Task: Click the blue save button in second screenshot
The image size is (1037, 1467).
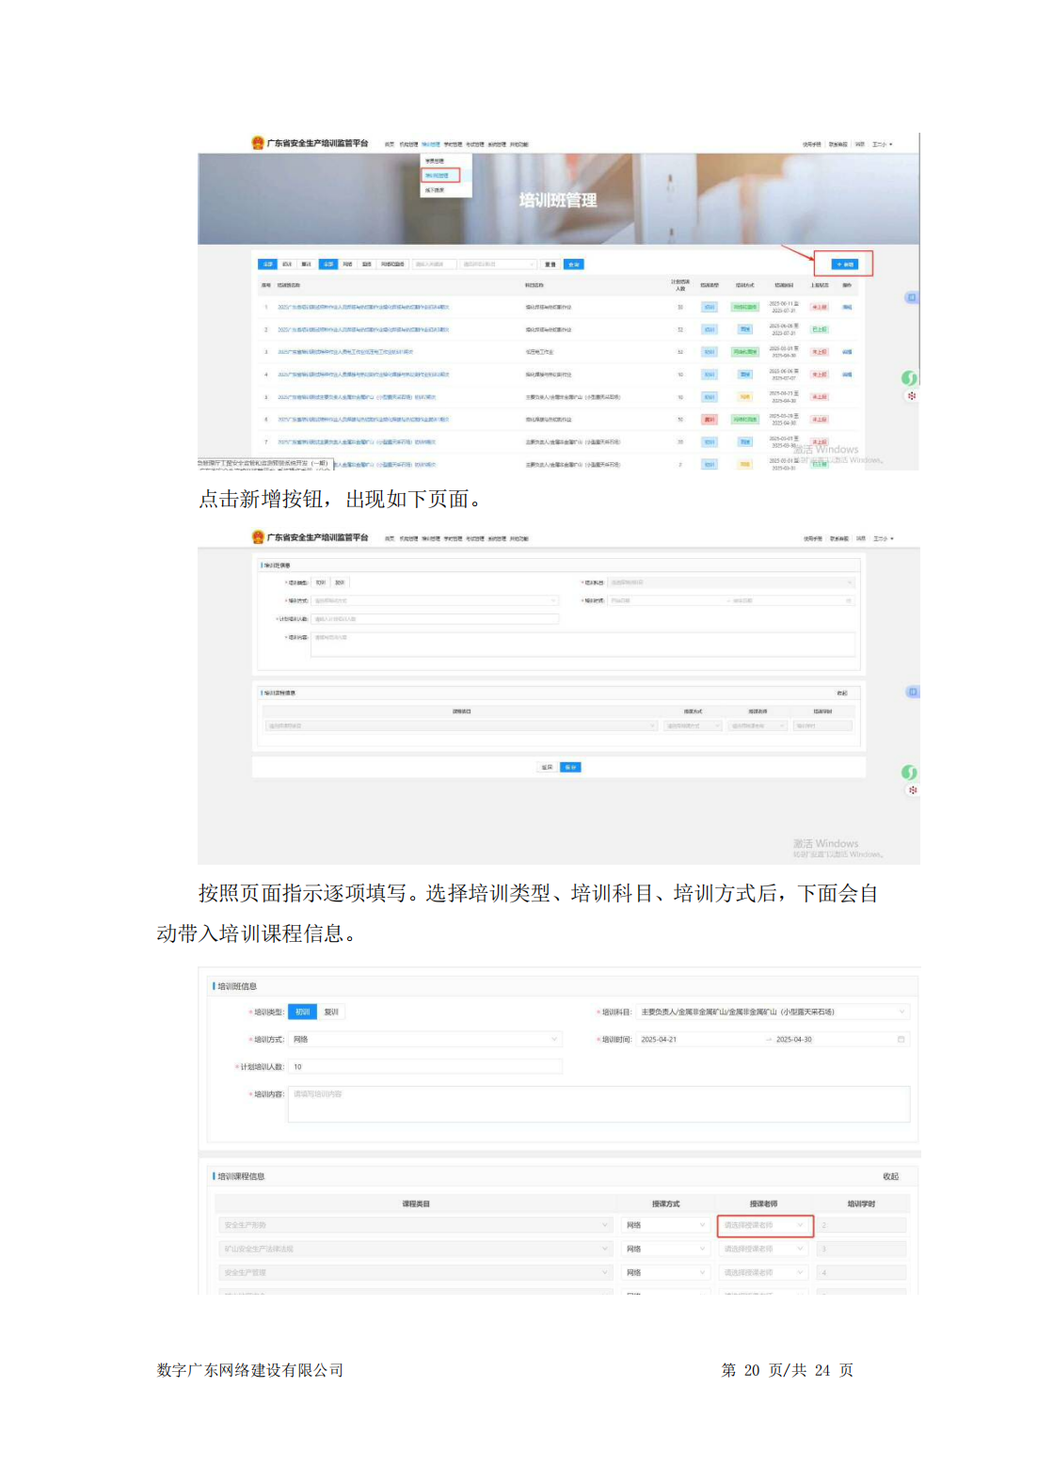Action: (570, 767)
